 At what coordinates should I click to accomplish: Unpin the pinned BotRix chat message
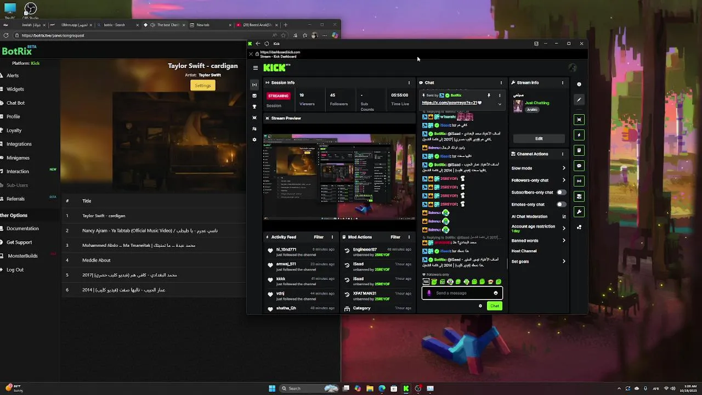[489, 95]
